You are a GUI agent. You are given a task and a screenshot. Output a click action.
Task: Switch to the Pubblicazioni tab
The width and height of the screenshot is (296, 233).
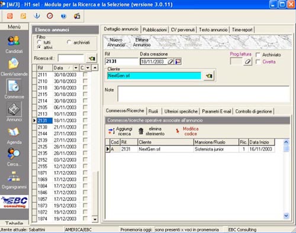pyautogui.click(x=155, y=30)
